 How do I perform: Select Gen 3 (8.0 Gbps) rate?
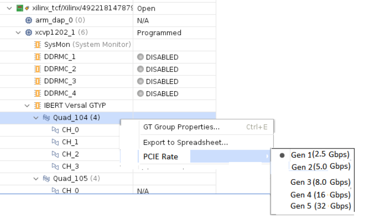(x=320, y=182)
